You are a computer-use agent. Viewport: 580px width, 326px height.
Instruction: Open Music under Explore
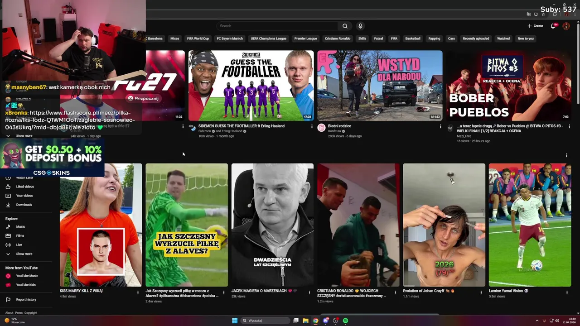20,226
